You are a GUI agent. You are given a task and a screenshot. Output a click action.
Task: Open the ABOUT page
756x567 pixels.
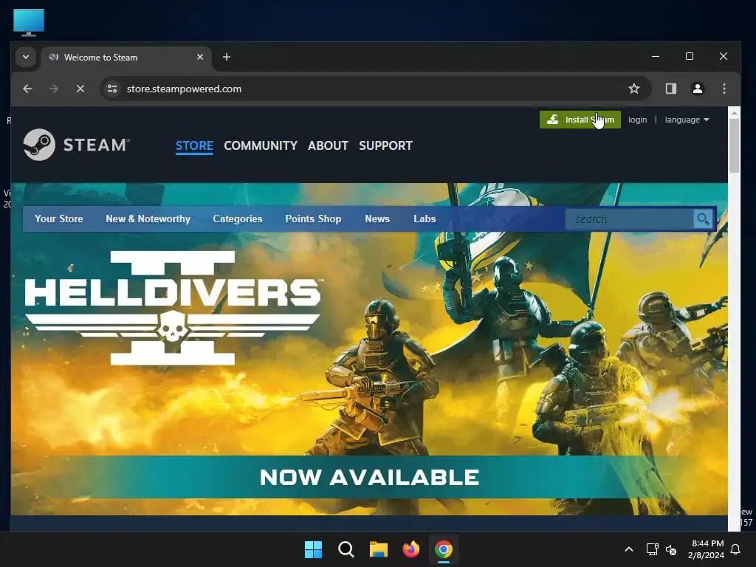328,145
